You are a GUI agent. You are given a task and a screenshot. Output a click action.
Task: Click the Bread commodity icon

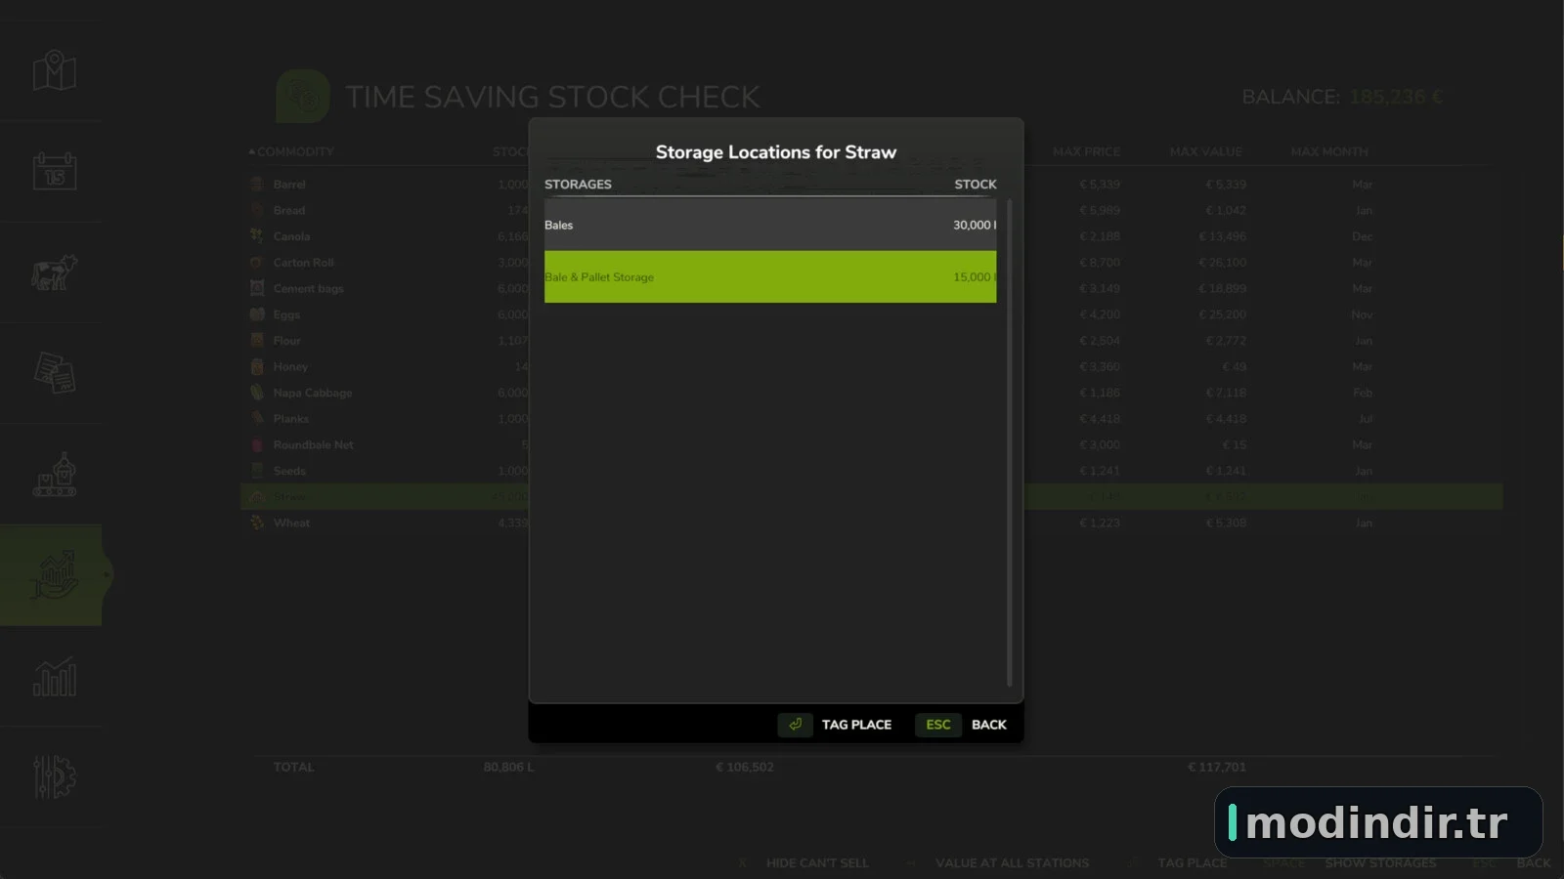click(x=257, y=210)
